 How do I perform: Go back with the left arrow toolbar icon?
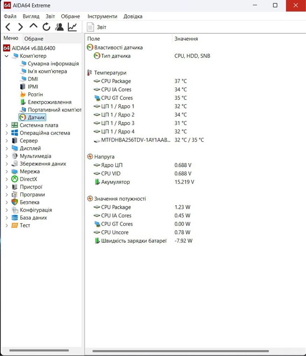8,27
